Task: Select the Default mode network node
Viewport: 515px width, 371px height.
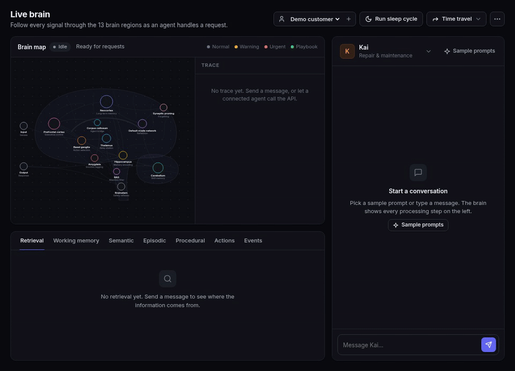Action: pos(142,123)
